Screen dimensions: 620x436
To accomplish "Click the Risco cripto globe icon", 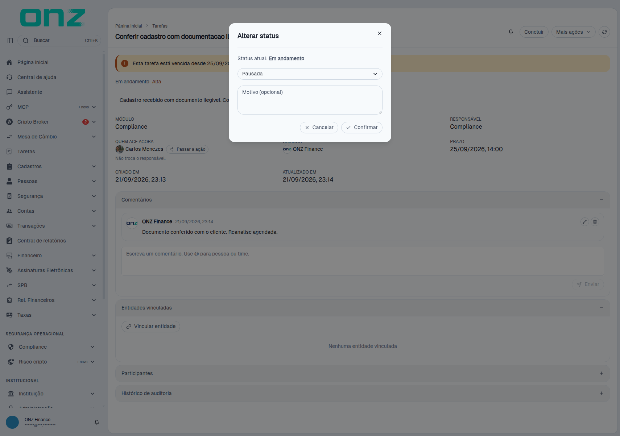I will [x=11, y=362].
